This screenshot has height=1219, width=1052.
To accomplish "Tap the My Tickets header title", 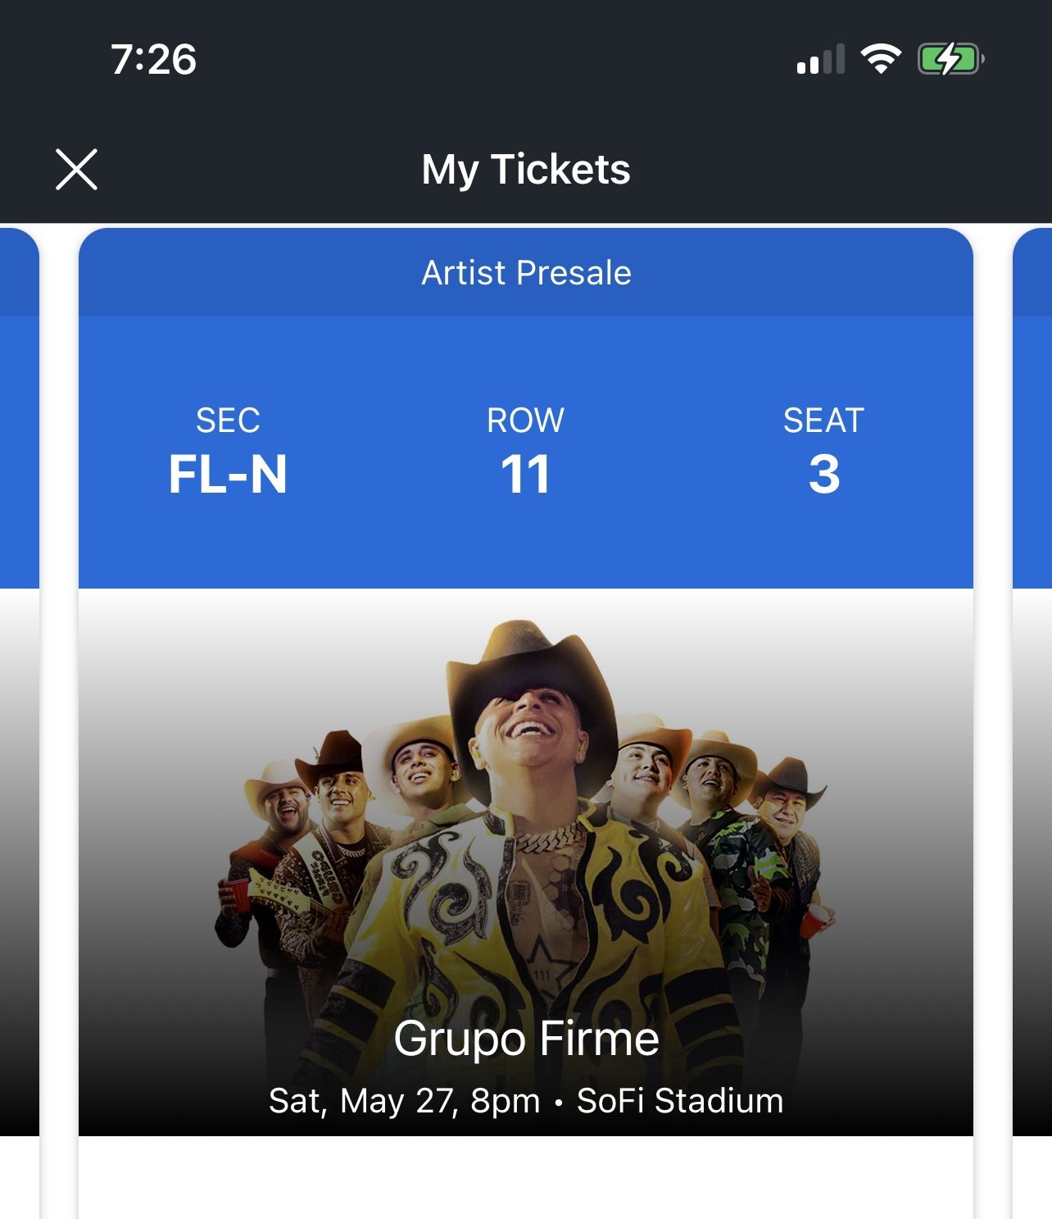I will (x=525, y=170).
